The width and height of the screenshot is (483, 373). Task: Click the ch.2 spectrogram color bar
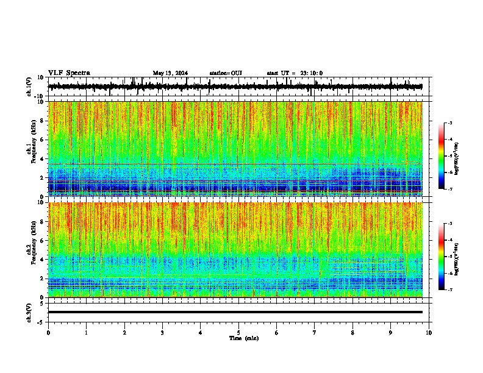tap(442, 257)
